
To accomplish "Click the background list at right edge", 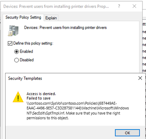I will pyautogui.click(x=144, y=49).
